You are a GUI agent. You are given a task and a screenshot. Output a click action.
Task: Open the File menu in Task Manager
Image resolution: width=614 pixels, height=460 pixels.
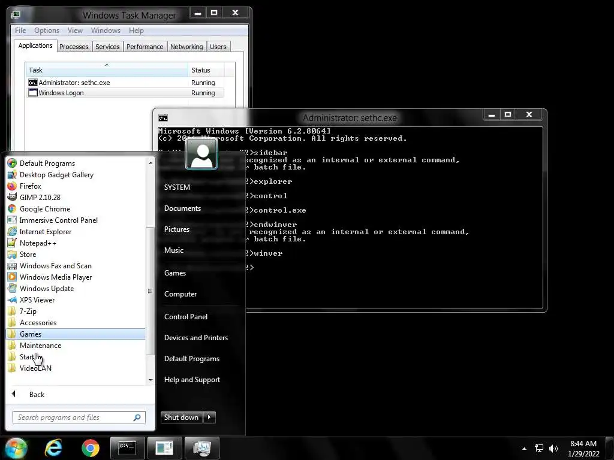point(20,31)
